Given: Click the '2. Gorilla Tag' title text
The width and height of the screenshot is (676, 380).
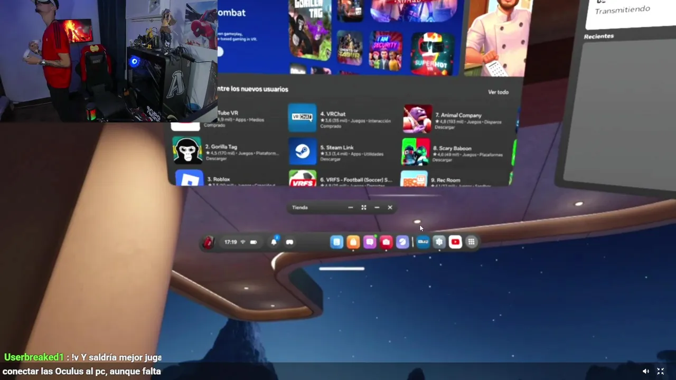Looking at the screenshot, I should tap(221, 147).
